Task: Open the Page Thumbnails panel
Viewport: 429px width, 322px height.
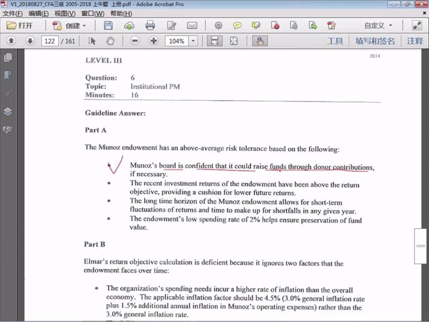Action: point(8,57)
